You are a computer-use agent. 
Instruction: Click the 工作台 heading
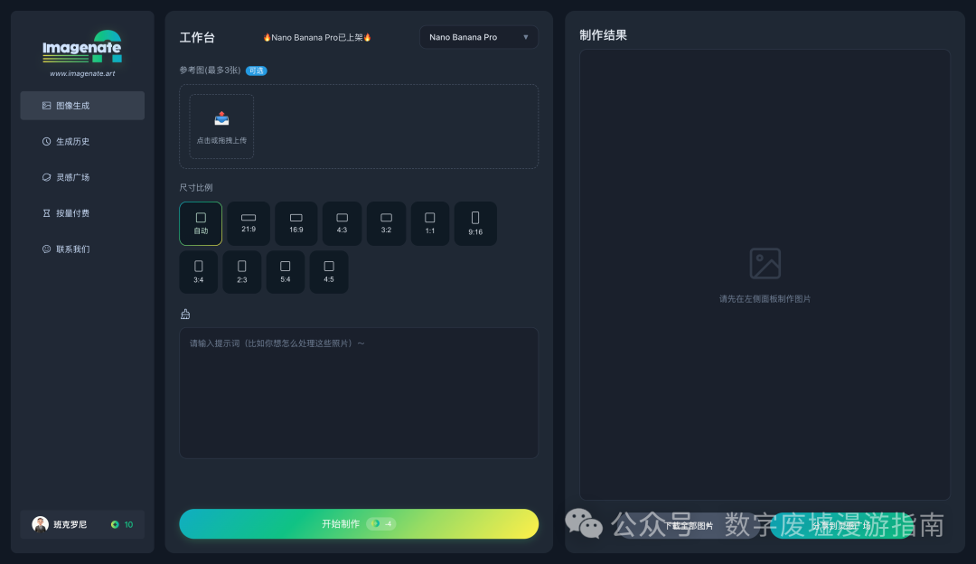click(197, 37)
